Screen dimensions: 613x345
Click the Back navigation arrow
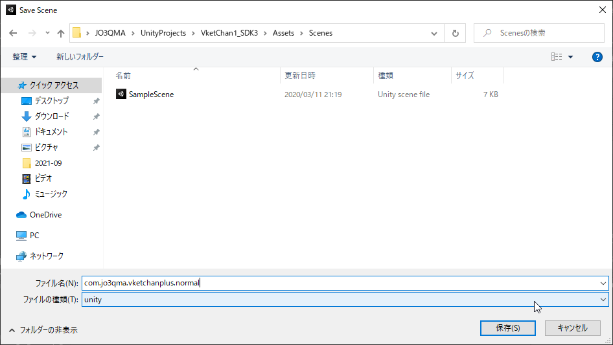(x=13, y=33)
